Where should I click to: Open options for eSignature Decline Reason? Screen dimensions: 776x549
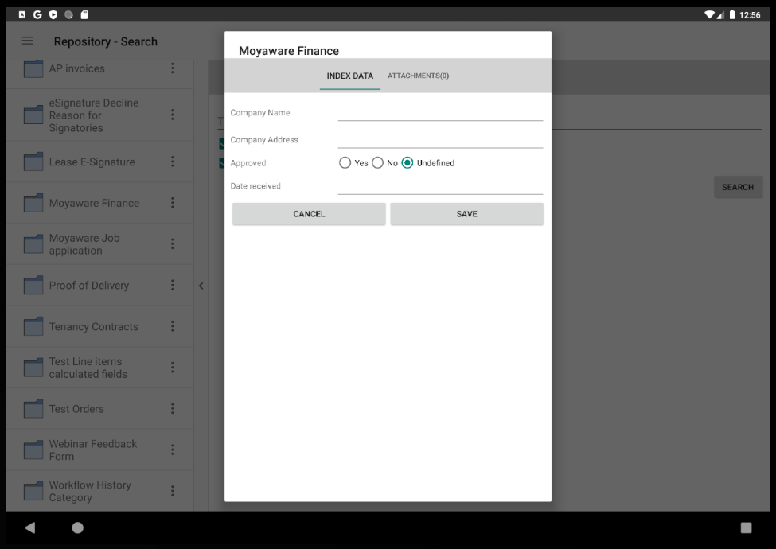click(x=172, y=115)
